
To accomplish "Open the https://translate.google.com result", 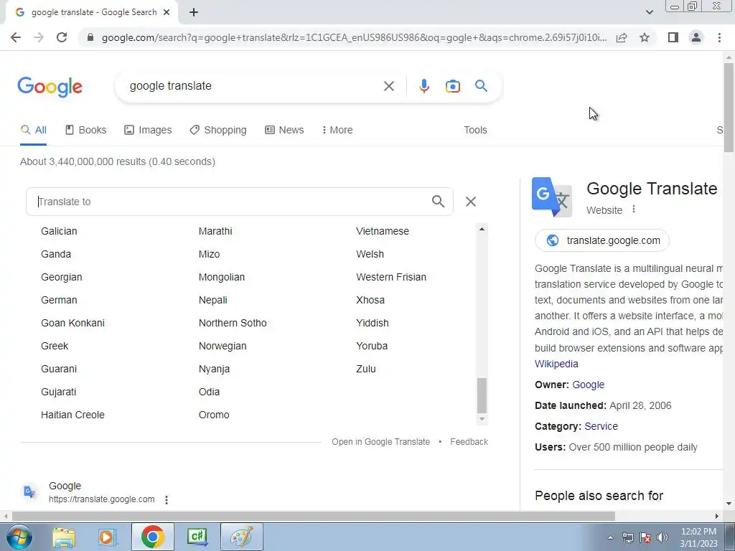I will [102, 499].
